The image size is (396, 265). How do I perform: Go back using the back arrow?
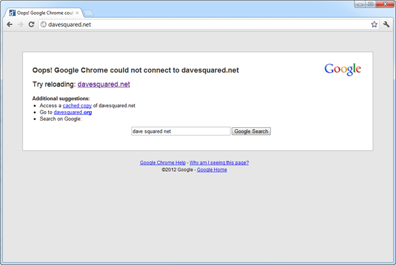pos(10,24)
